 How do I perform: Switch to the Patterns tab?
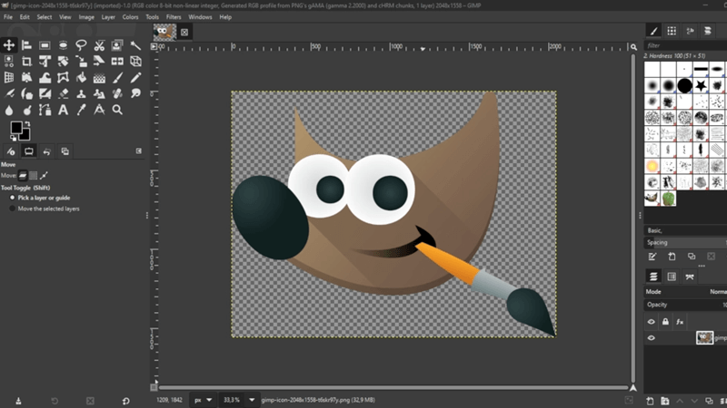(672, 31)
